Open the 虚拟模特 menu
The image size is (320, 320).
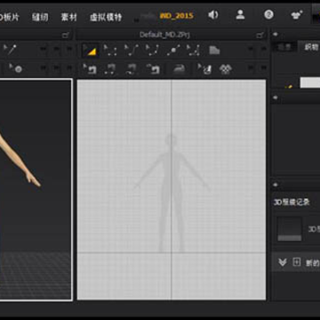tap(106, 17)
